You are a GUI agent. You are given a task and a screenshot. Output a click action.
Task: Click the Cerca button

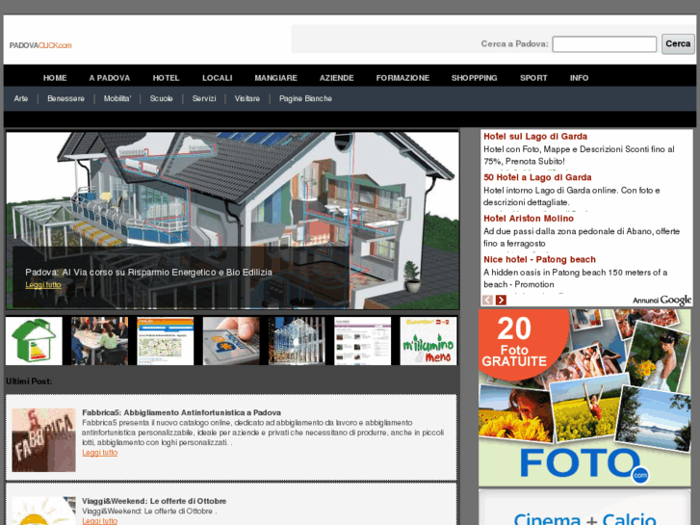pos(678,43)
